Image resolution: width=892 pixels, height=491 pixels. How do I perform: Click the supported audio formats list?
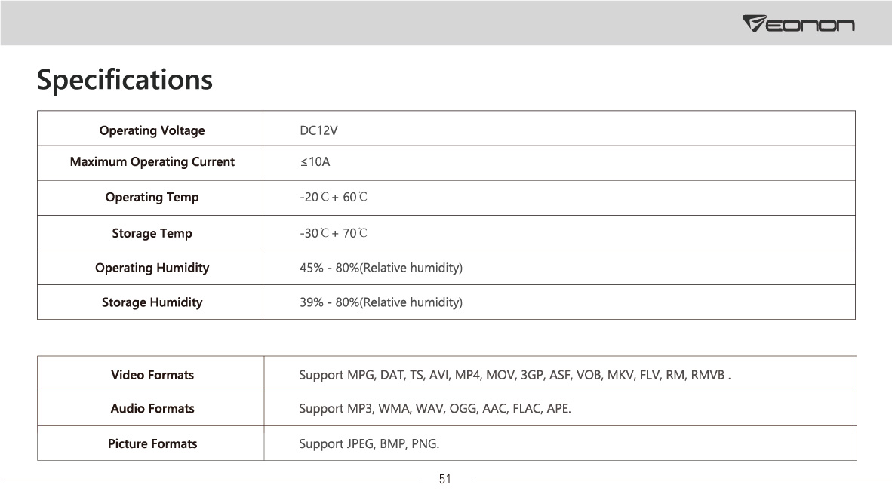tap(435, 409)
